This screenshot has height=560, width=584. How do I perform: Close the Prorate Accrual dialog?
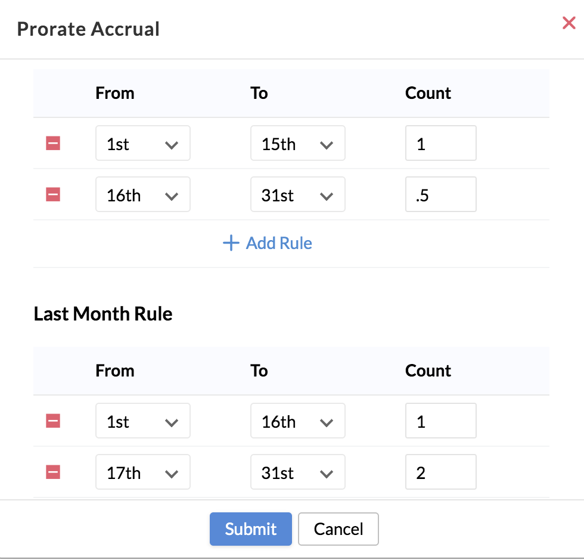[569, 24]
